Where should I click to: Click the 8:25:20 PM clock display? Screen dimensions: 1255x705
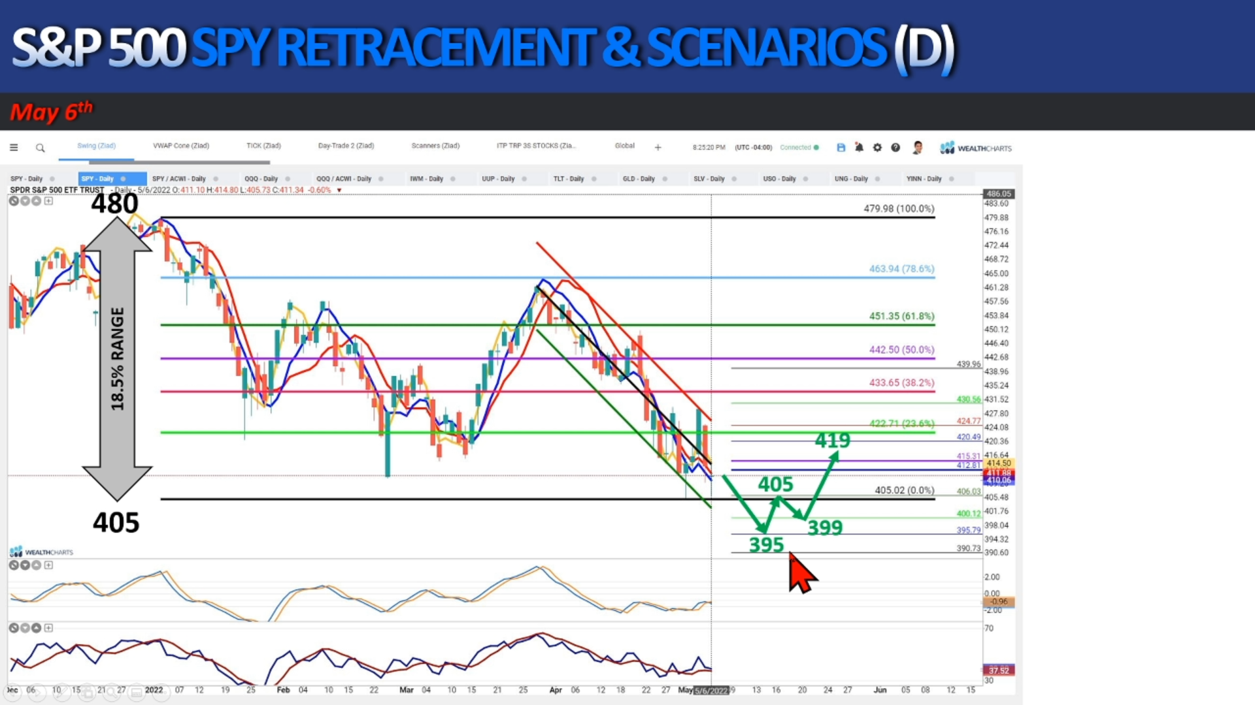[709, 148]
